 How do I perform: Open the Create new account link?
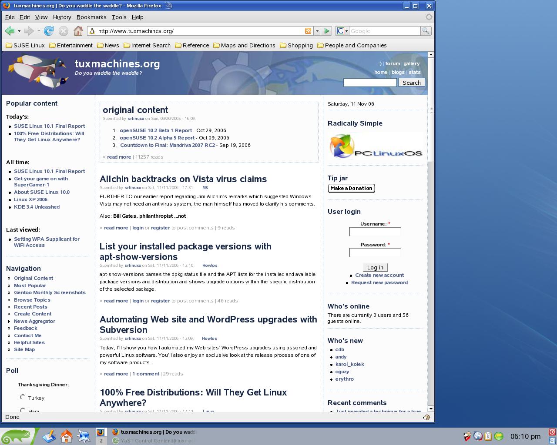tap(379, 275)
